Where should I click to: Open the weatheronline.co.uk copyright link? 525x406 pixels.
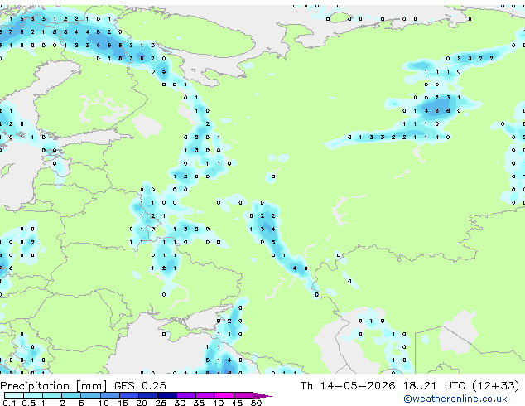455,399
